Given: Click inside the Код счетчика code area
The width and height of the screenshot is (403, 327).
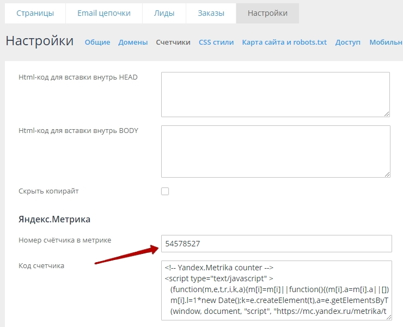Looking at the screenshot, I should (x=276, y=289).
